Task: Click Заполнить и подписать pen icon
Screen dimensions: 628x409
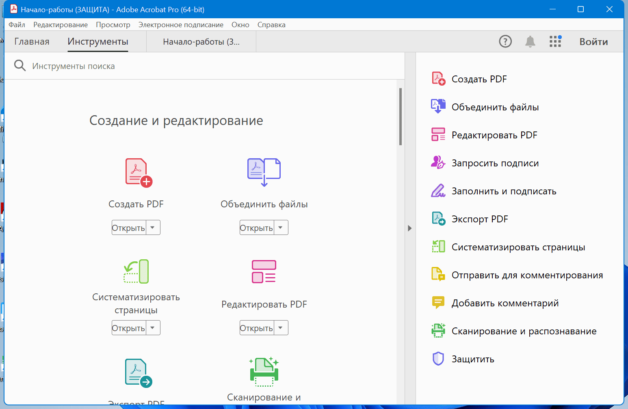Action: click(438, 191)
